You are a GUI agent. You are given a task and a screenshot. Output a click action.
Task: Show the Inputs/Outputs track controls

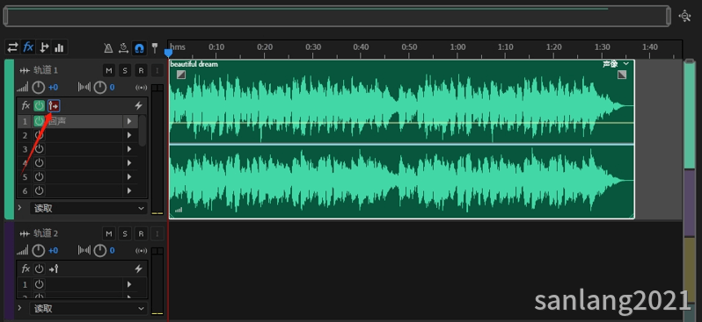[12, 47]
